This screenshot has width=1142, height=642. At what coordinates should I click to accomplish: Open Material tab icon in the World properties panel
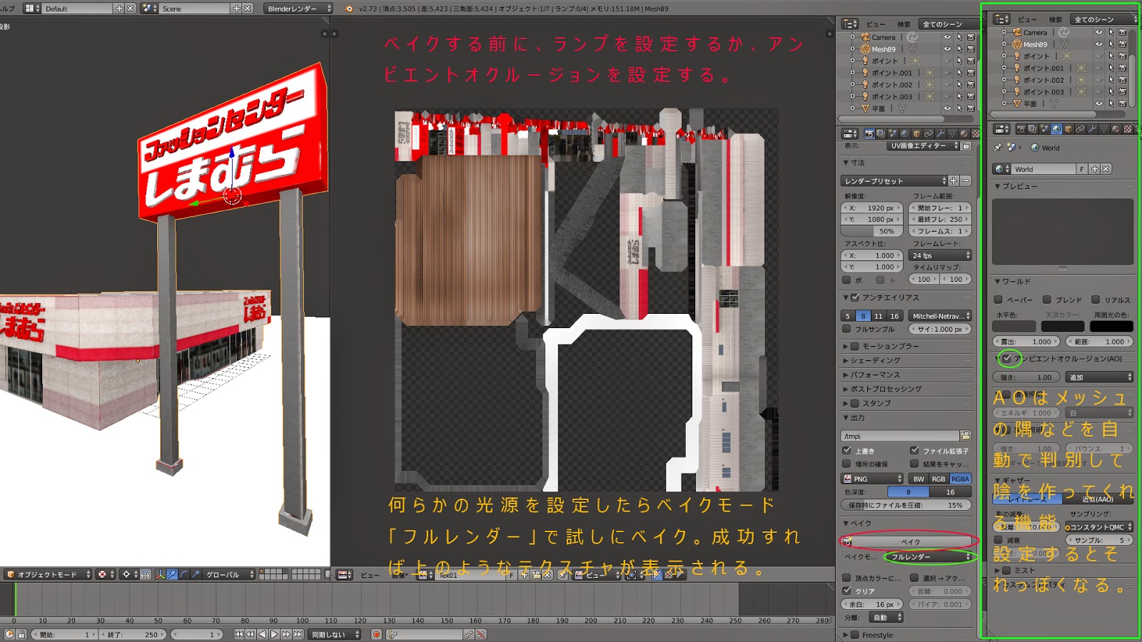point(1116,129)
